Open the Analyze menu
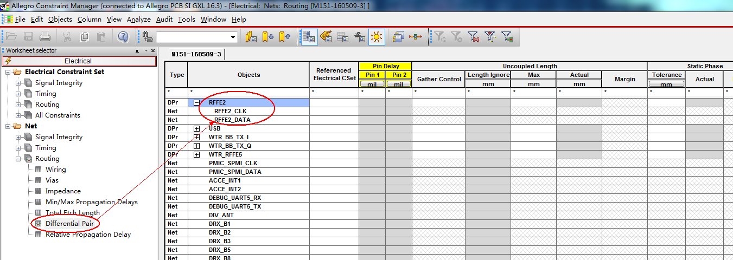Viewport: 733px width, 260px height. [x=139, y=19]
